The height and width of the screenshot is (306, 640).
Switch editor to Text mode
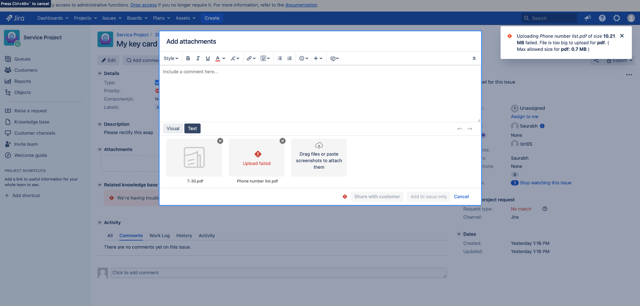(192, 129)
